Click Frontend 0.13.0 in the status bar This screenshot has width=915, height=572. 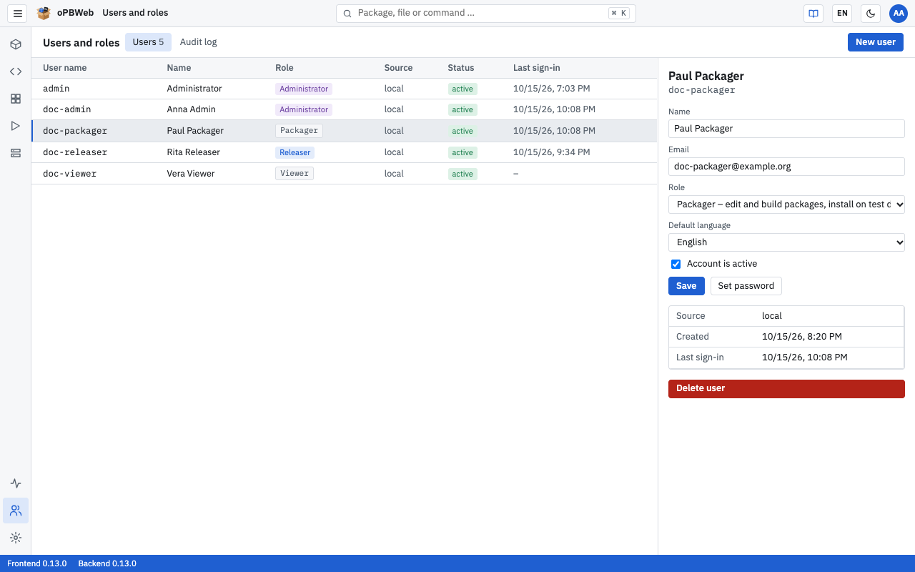[x=37, y=563]
